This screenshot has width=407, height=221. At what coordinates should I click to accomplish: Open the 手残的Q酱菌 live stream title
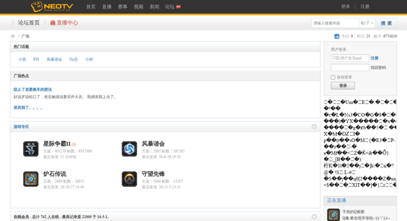353,212
